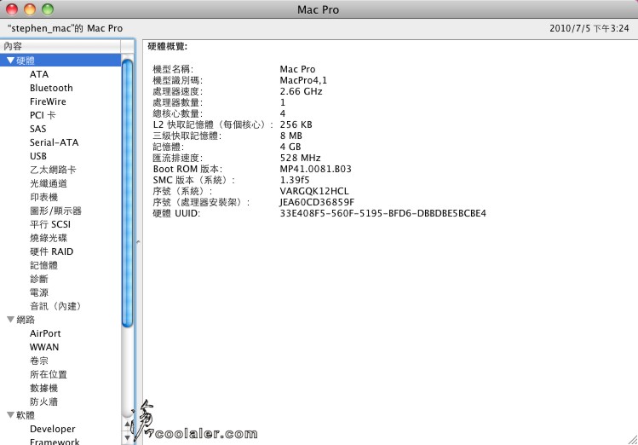Select Serial-ATA in the sidebar
638x445 pixels.
click(55, 142)
